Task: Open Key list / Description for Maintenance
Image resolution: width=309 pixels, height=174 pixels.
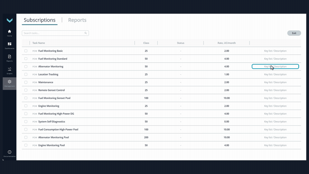Action: (x=275, y=82)
